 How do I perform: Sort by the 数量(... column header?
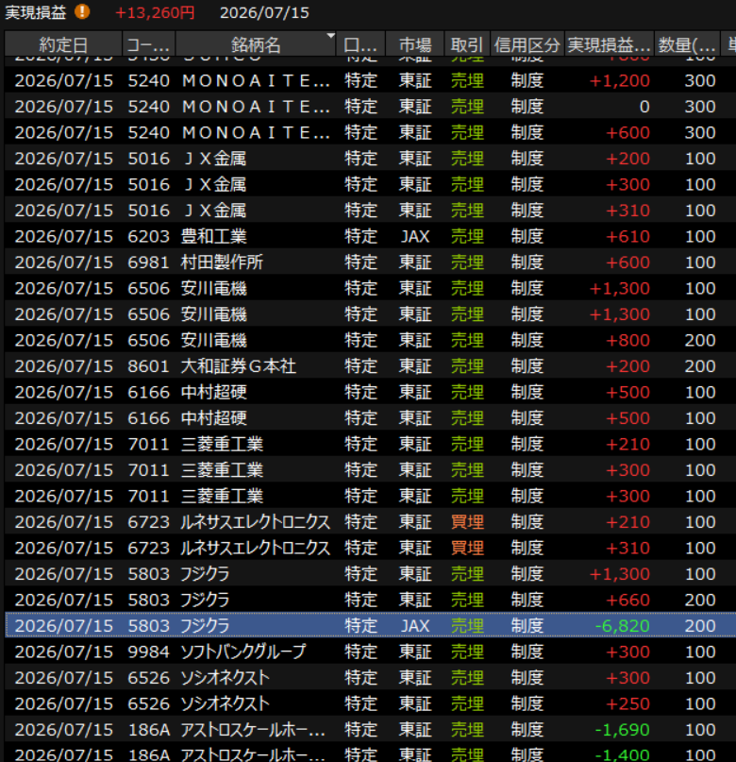687,45
